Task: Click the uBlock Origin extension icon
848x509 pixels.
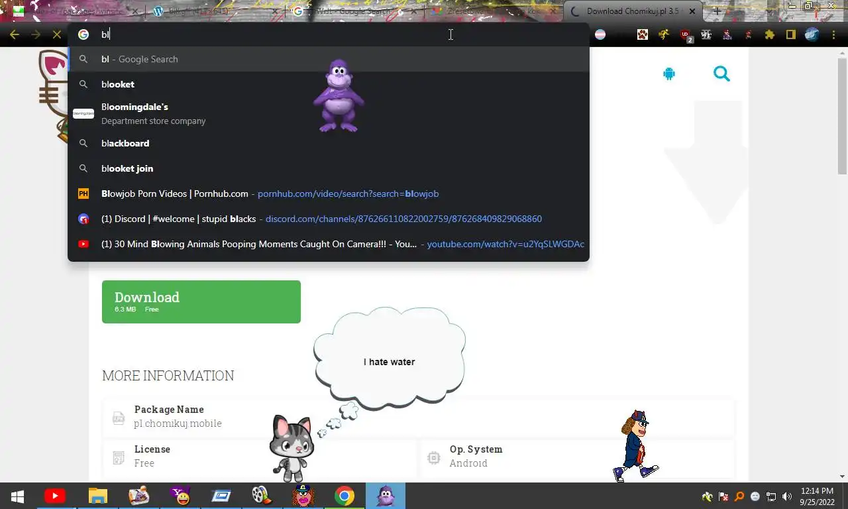Action: (686, 34)
